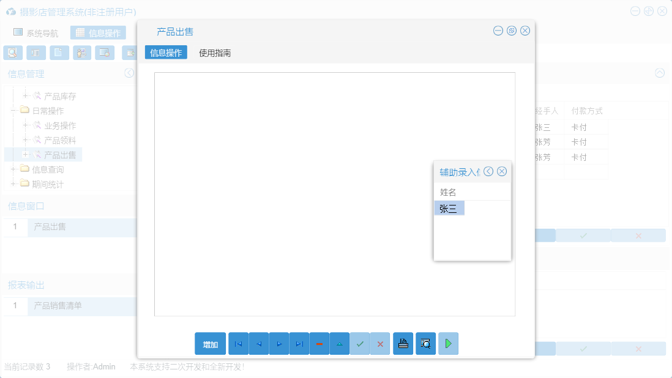Maximize the main 摄影店管理系统 window
The image size is (672, 378).
click(x=649, y=12)
